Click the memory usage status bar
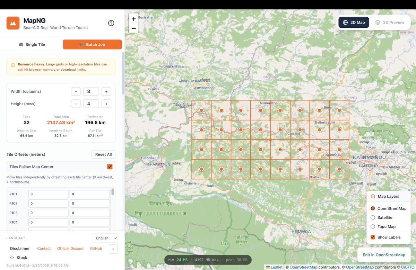This screenshot has height=270, width=416. click(x=208, y=260)
